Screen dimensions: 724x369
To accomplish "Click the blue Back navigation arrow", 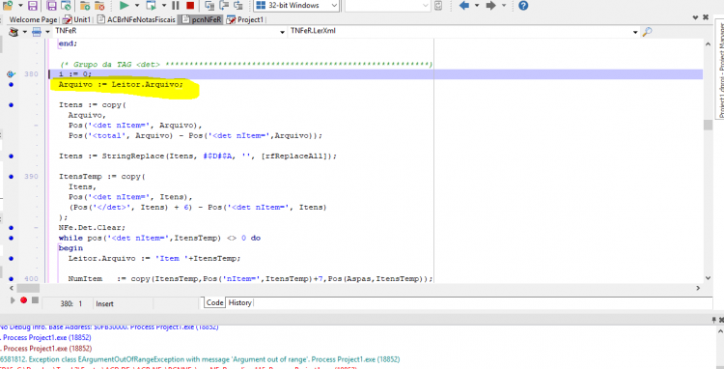I will click(464, 6).
